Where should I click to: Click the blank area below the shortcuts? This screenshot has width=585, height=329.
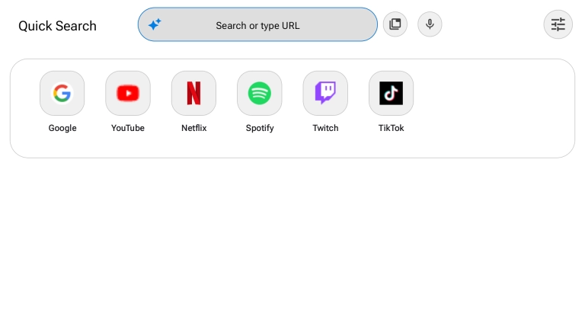tap(292, 244)
